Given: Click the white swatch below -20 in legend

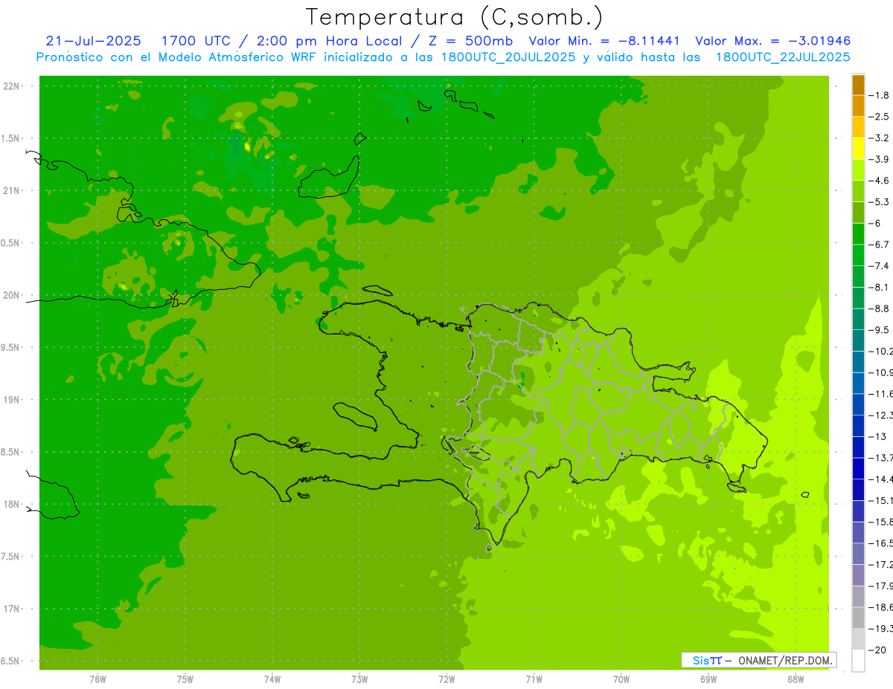Looking at the screenshot, I should [x=858, y=661].
